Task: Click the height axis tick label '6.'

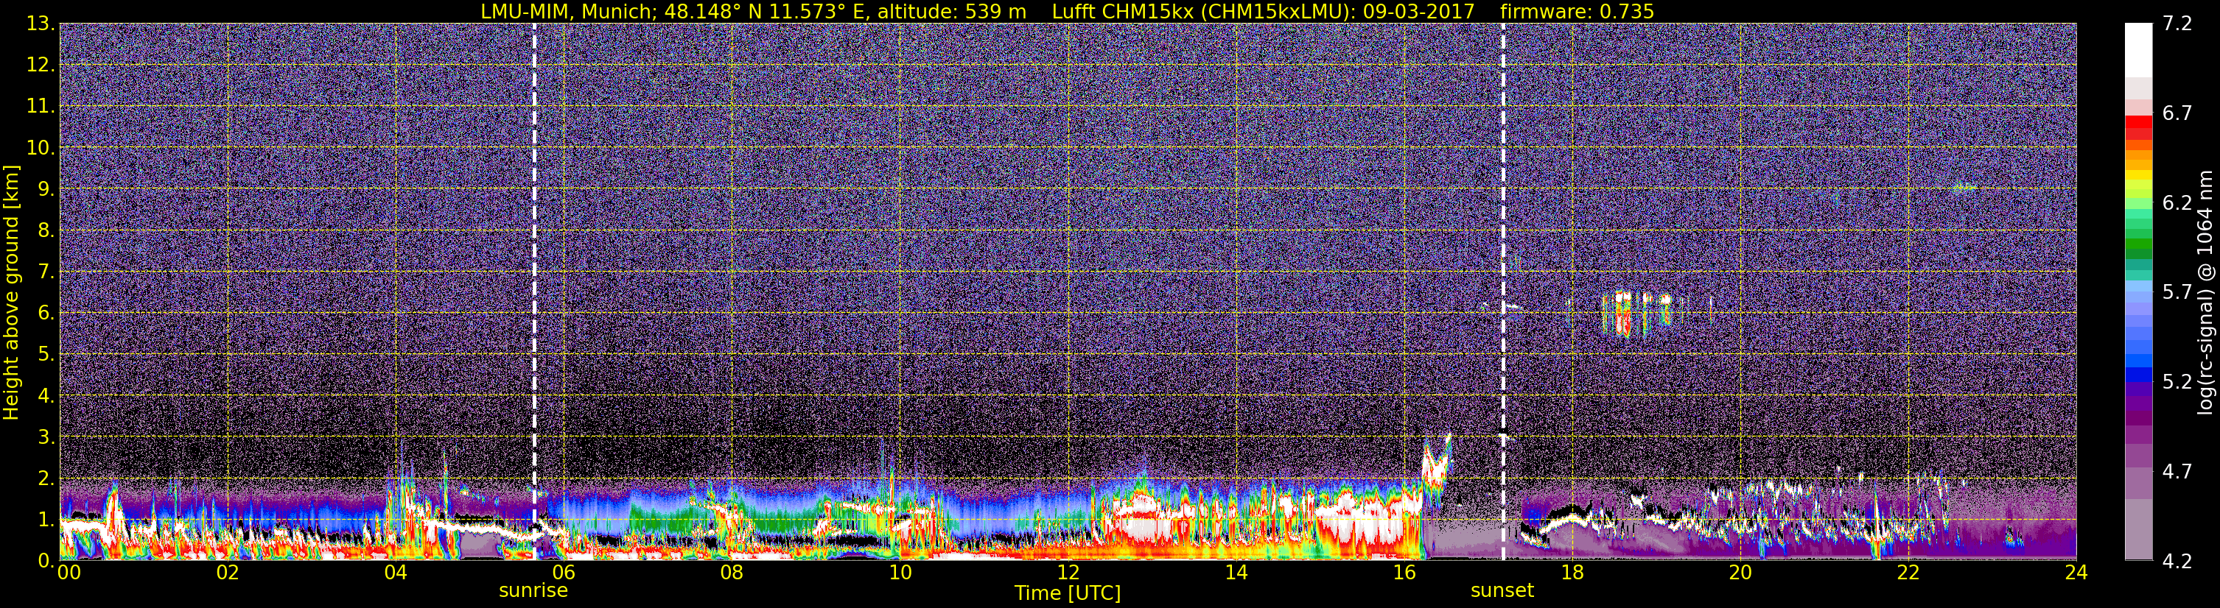Action: pos(46,314)
